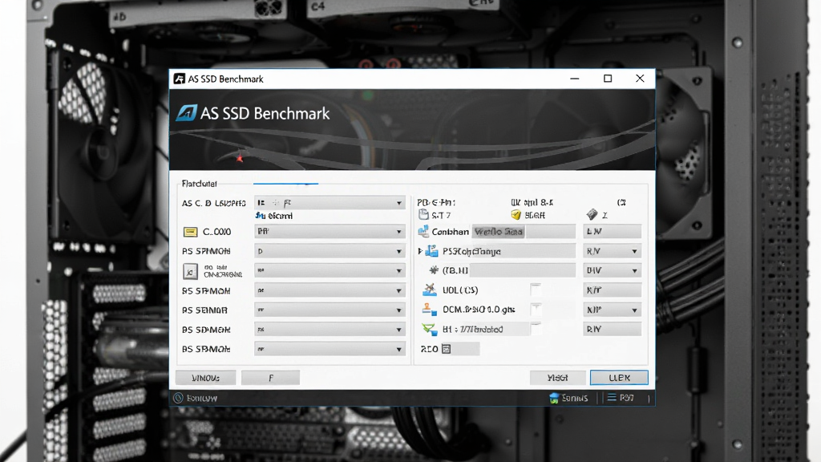This screenshot has height=462, width=821.
Task: Open the AS C. D drive dropdown
Action: [x=330, y=203]
